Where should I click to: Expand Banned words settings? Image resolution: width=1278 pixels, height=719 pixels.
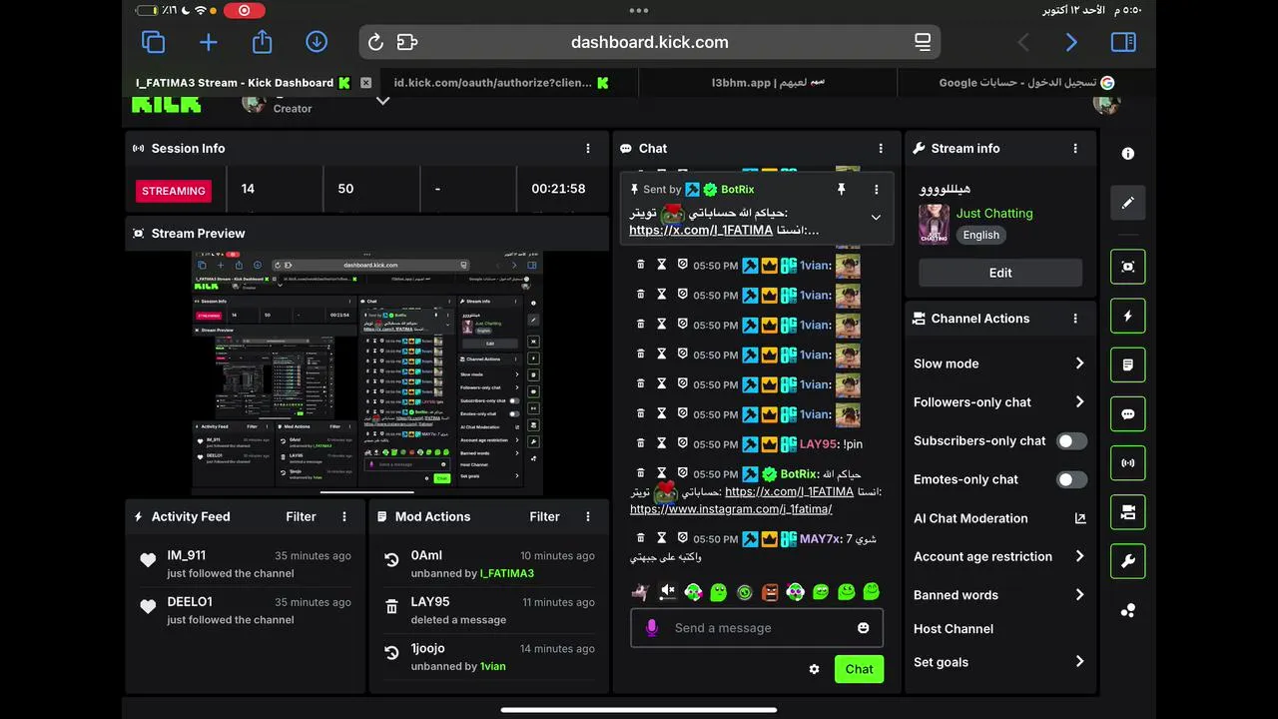click(x=1079, y=595)
